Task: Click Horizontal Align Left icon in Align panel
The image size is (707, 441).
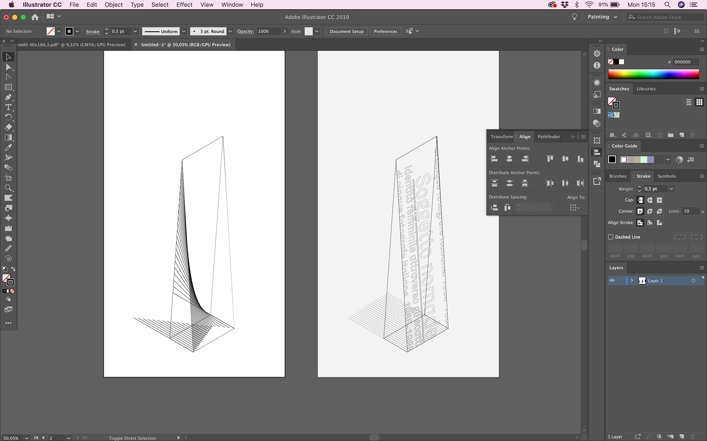Action: tap(494, 159)
